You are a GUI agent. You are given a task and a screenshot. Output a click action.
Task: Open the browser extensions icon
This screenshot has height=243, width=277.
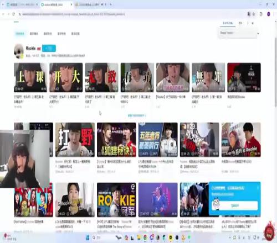coord(261,14)
